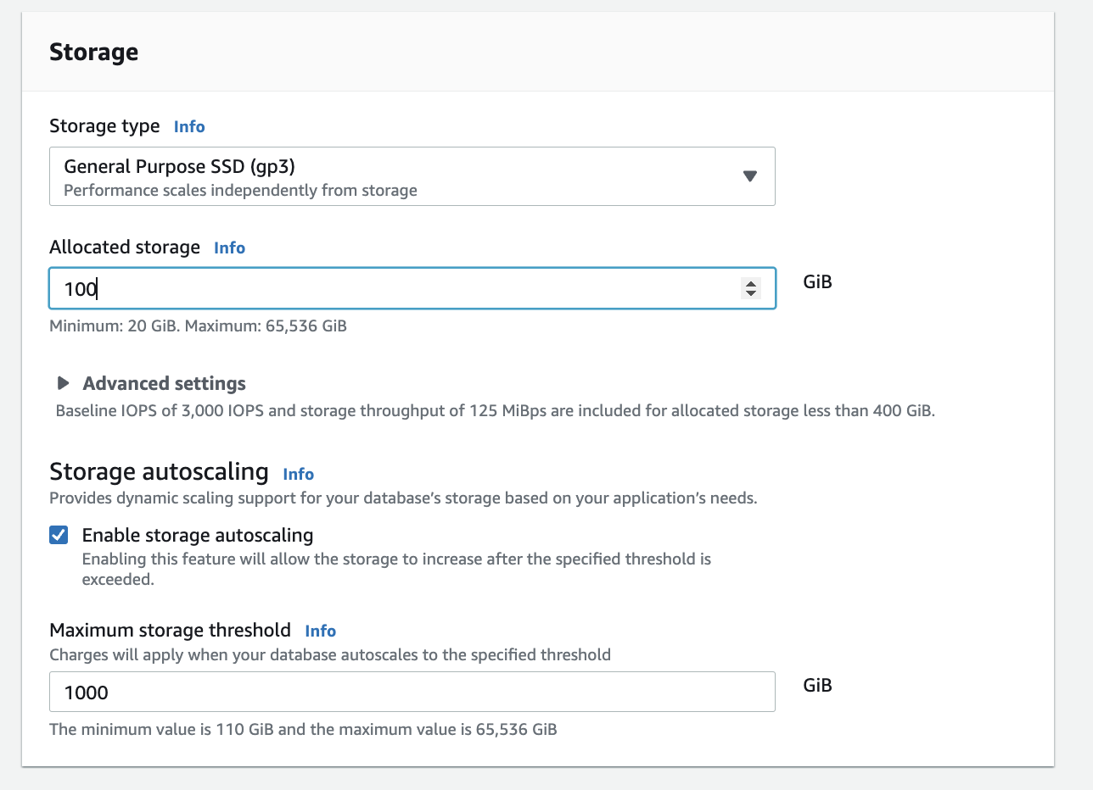Image resolution: width=1093 pixels, height=790 pixels.
Task: Click the Allocated storage field showing 100
Action: tap(390, 289)
